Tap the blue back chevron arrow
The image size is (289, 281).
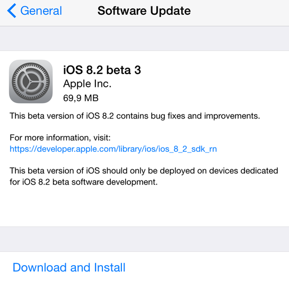click(12, 11)
